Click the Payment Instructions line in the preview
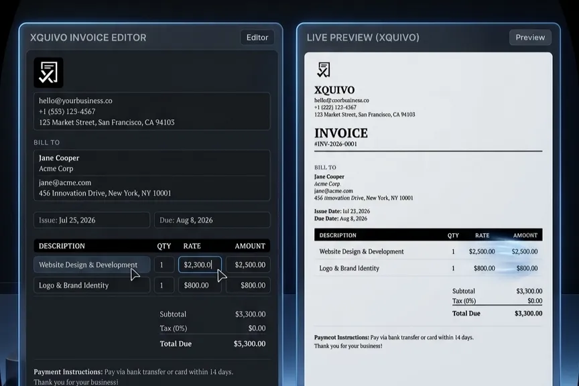This screenshot has width=579, height=386. coord(393,337)
